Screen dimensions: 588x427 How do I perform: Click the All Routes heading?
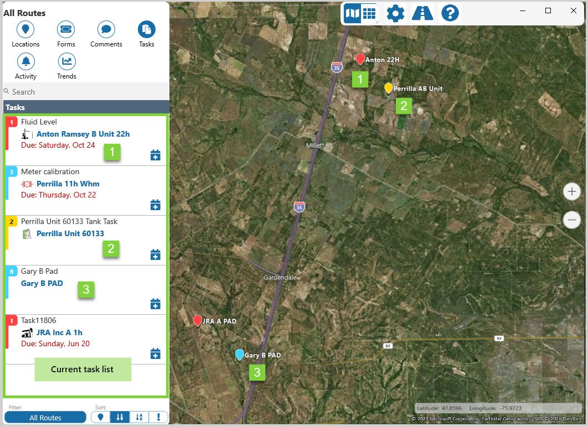point(24,13)
